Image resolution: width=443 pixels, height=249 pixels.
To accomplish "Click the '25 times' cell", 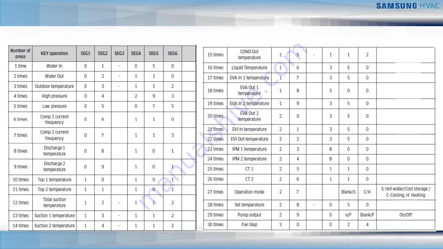I will pos(215,169).
